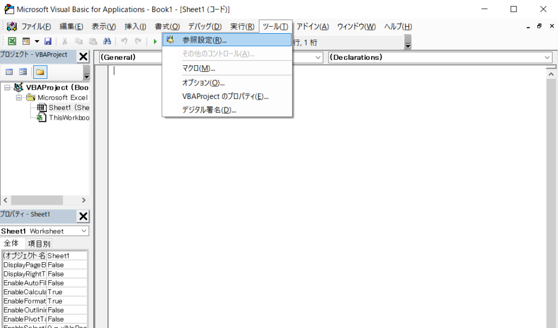The image size is (558, 328).
Task: Choose VBAProject のプロパティ(E)... menu entry
Action: click(x=227, y=96)
